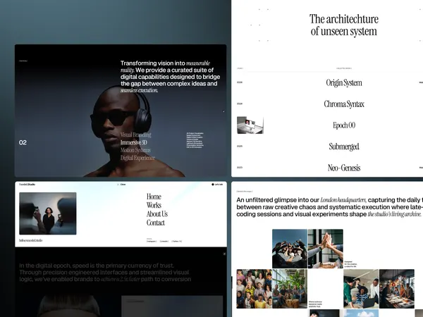Open the team gathered around laptop photo
Viewport: 423px width, 317px height.
coord(361,289)
